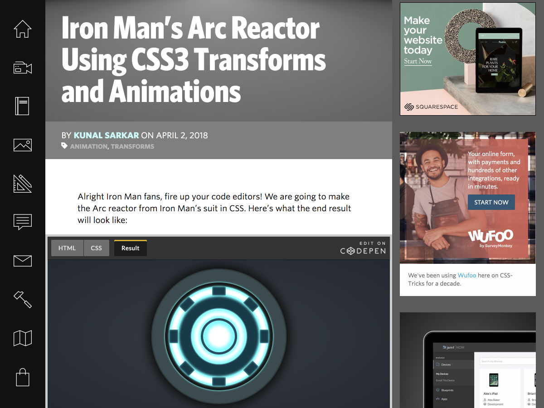Click the date text ON APRIL 2, 2018
Viewport: 544px width, 408px height.
pos(175,135)
